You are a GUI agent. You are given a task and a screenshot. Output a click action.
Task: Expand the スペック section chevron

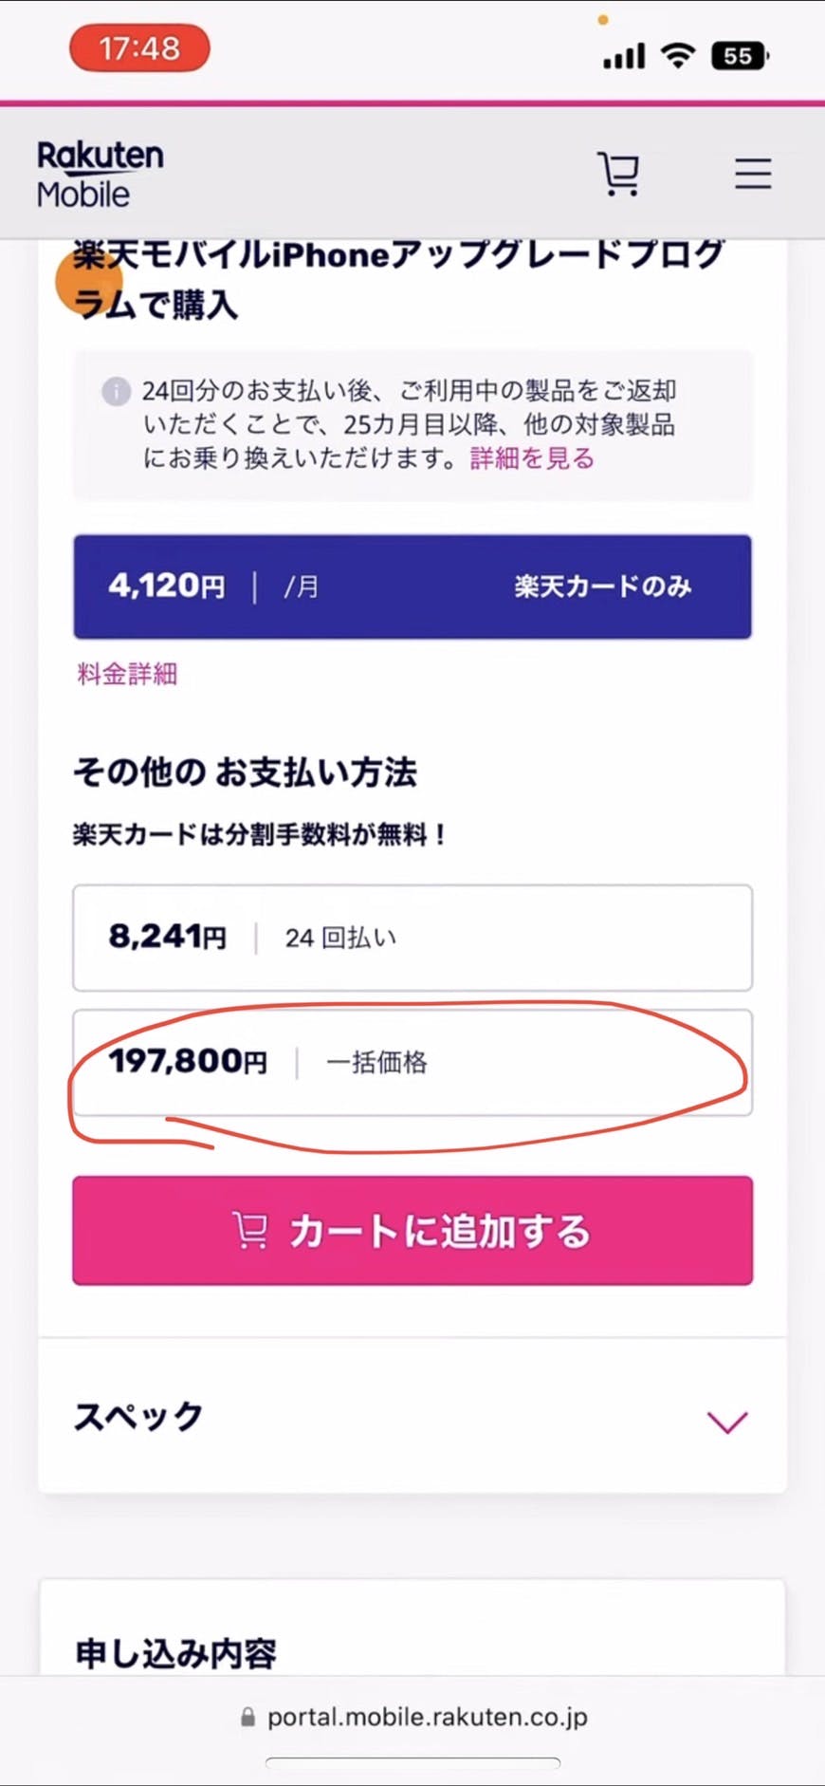pos(727,1421)
